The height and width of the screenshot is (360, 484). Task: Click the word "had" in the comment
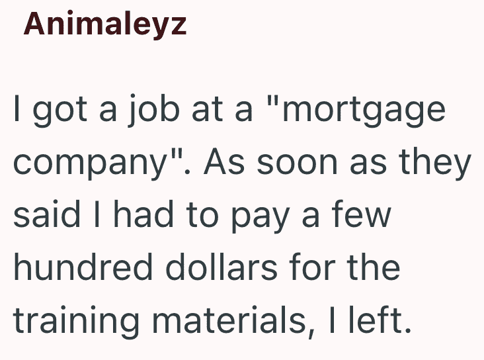click(x=143, y=214)
